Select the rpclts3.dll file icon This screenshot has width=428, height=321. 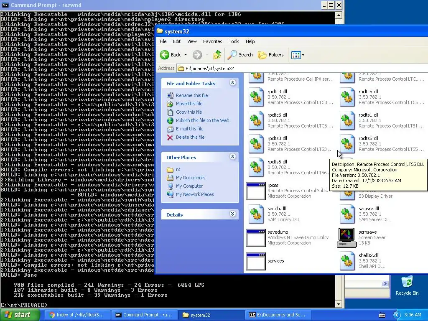256,144
